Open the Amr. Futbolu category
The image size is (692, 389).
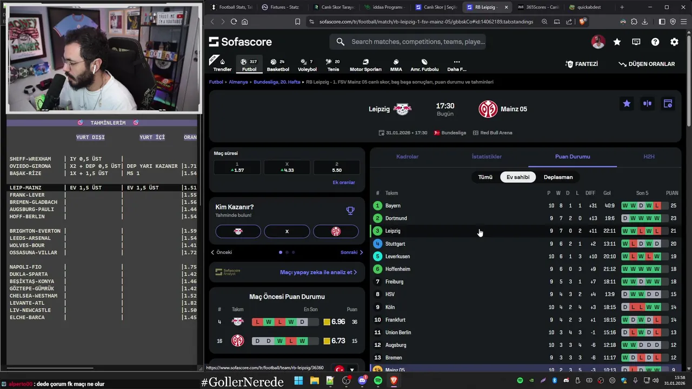(x=424, y=65)
